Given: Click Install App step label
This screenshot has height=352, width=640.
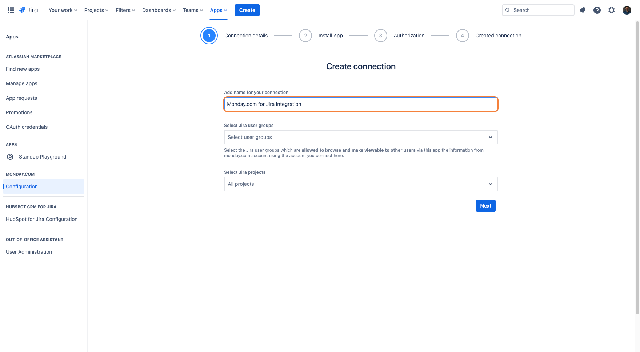Looking at the screenshot, I should (x=331, y=36).
